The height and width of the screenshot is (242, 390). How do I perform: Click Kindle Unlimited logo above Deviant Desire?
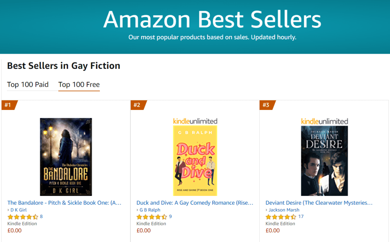324,121
